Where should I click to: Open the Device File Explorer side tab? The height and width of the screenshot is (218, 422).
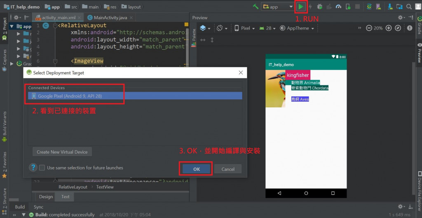point(419,192)
